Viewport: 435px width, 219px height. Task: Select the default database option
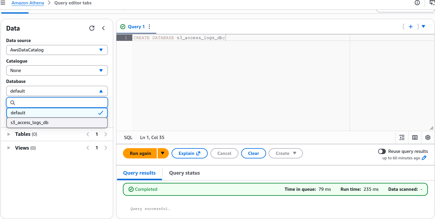click(x=57, y=113)
